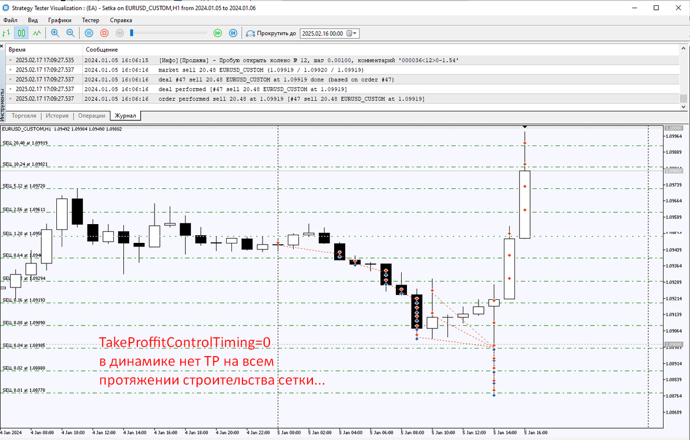Skip to next step button
Screen dimensions: 690x440
click(233, 33)
